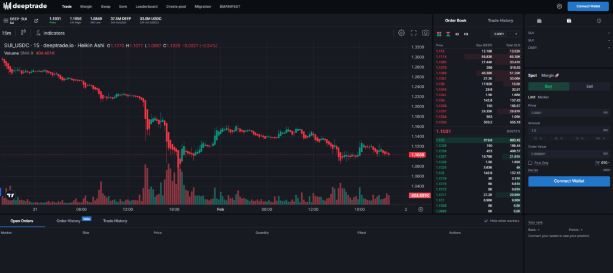Open the 15m timeframe dropdown
Image resolution: width=613 pixels, height=273 pixels.
(7, 33)
